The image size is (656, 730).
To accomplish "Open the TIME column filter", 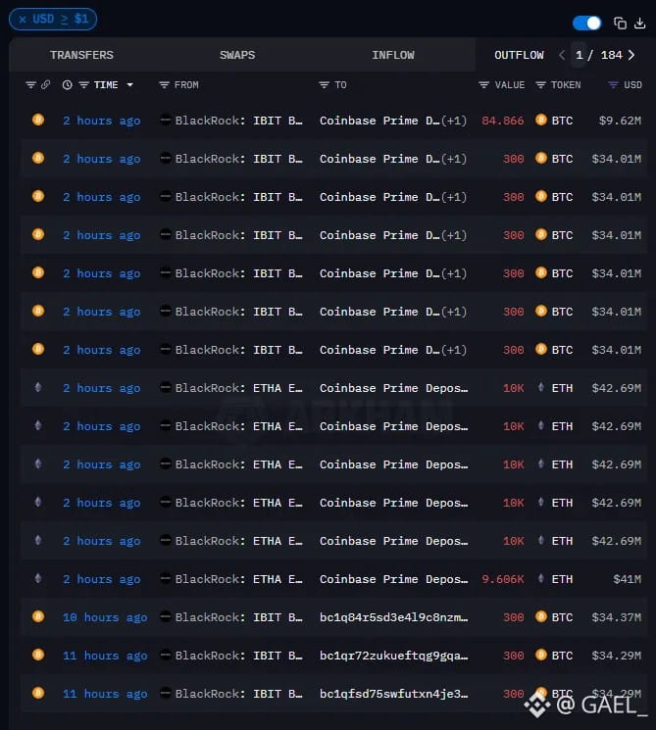I will pyautogui.click(x=84, y=84).
